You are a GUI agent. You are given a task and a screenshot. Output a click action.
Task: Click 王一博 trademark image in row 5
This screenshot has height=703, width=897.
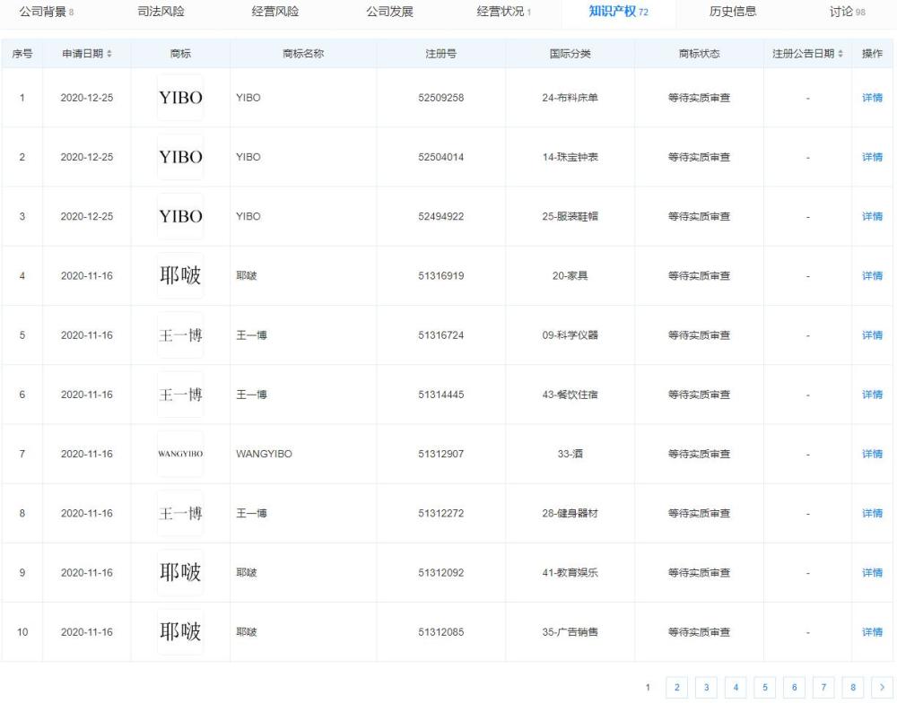pyautogui.click(x=180, y=335)
